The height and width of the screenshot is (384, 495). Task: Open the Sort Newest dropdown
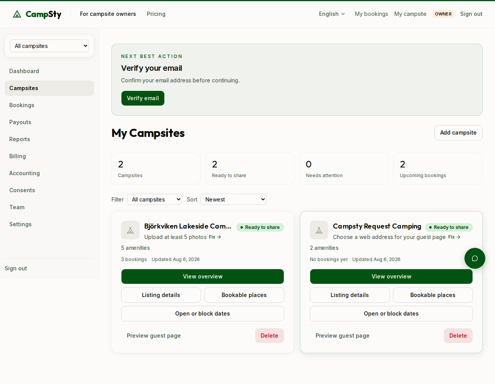pos(233,200)
